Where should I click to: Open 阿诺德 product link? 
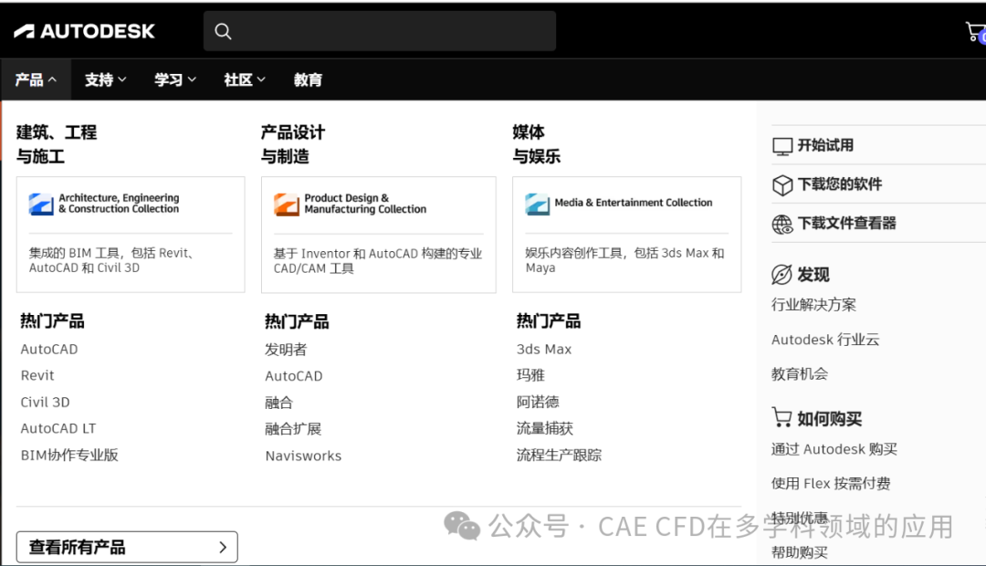click(537, 402)
